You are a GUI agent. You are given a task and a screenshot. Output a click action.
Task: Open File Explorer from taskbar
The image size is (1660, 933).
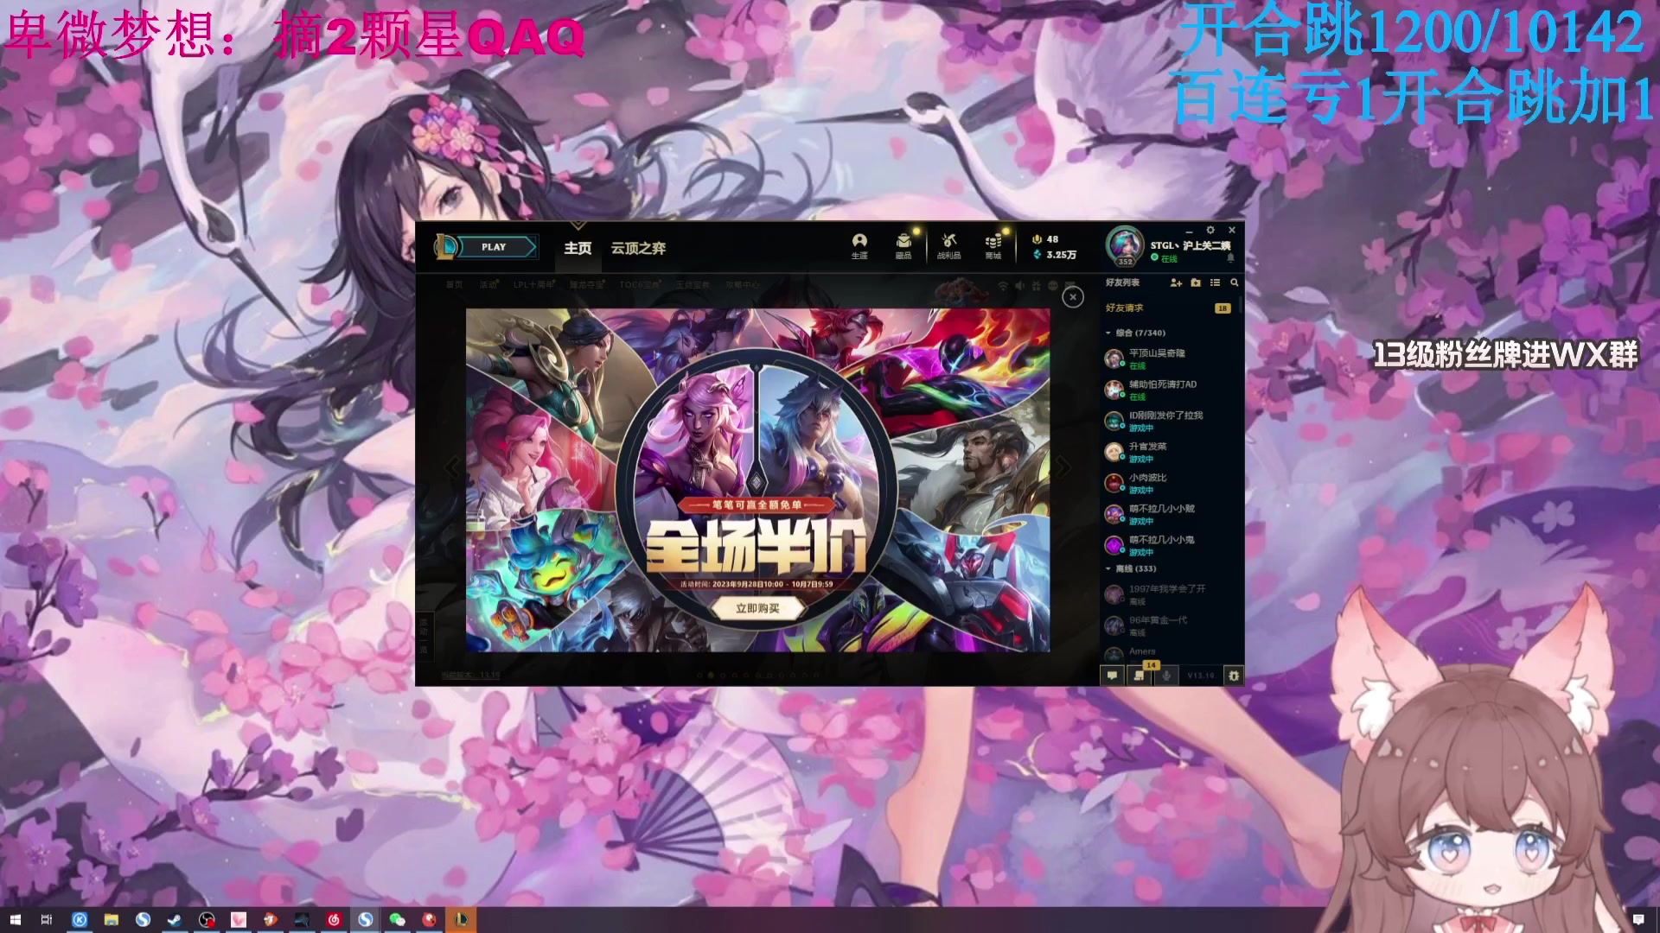point(111,920)
